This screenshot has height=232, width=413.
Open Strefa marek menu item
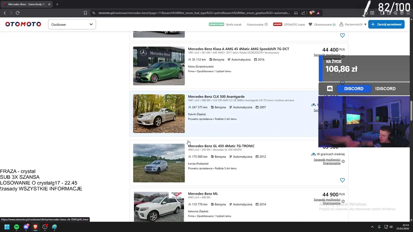click(x=234, y=24)
